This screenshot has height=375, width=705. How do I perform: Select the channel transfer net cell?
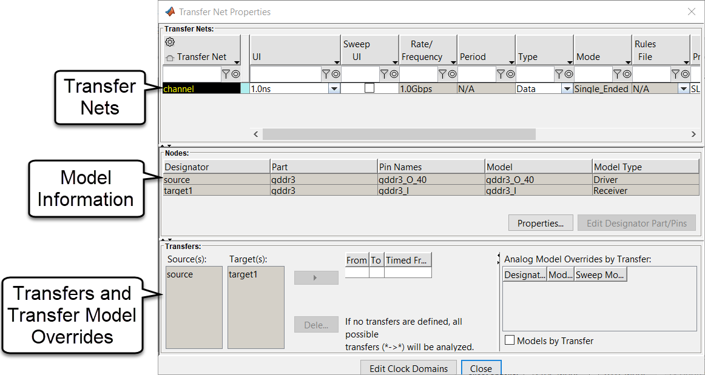(x=201, y=89)
